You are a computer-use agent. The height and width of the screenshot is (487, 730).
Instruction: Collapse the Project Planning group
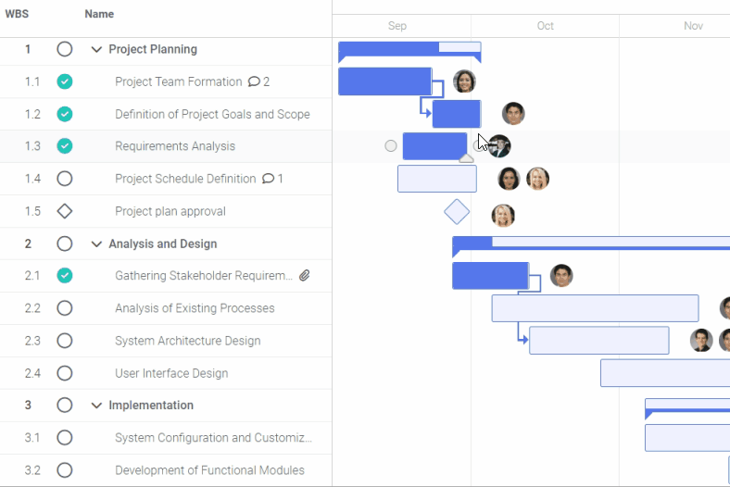(x=96, y=50)
